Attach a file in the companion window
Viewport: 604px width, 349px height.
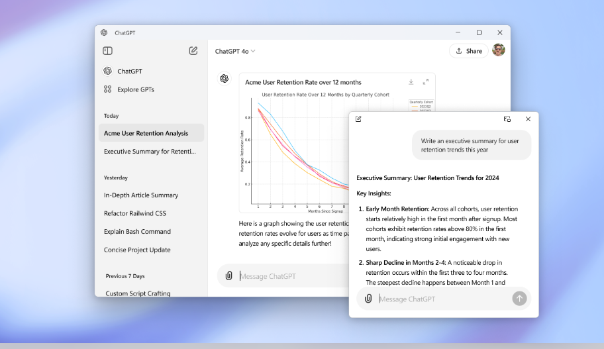pos(368,299)
